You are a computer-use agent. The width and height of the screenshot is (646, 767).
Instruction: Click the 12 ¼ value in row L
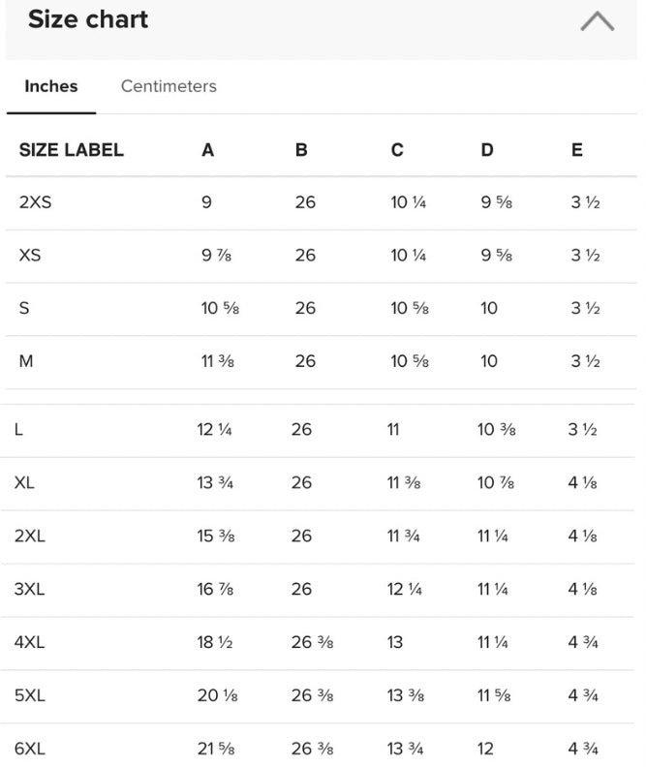point(214,429)
